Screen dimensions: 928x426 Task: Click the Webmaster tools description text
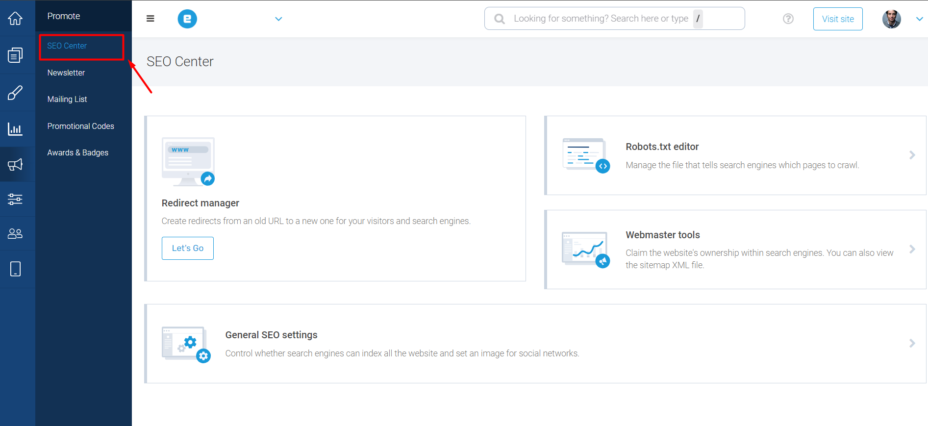click(x=759, y=259)
